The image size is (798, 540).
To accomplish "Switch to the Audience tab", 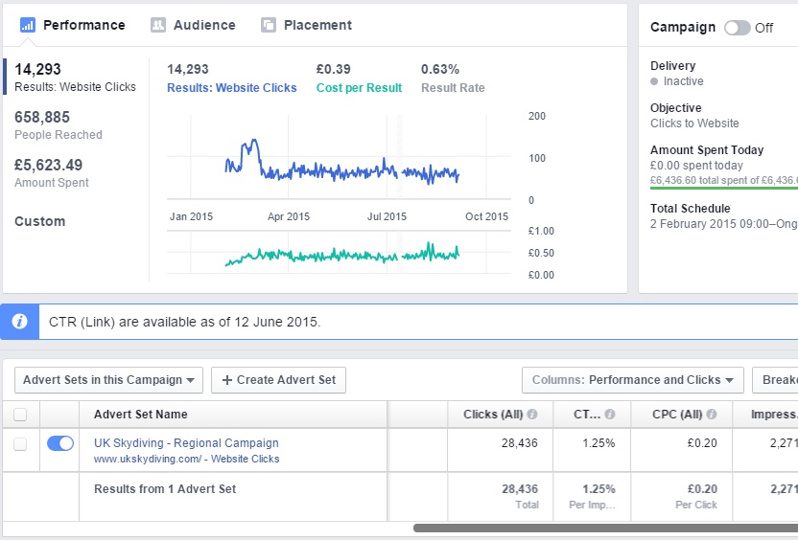I will coord(203,26).
